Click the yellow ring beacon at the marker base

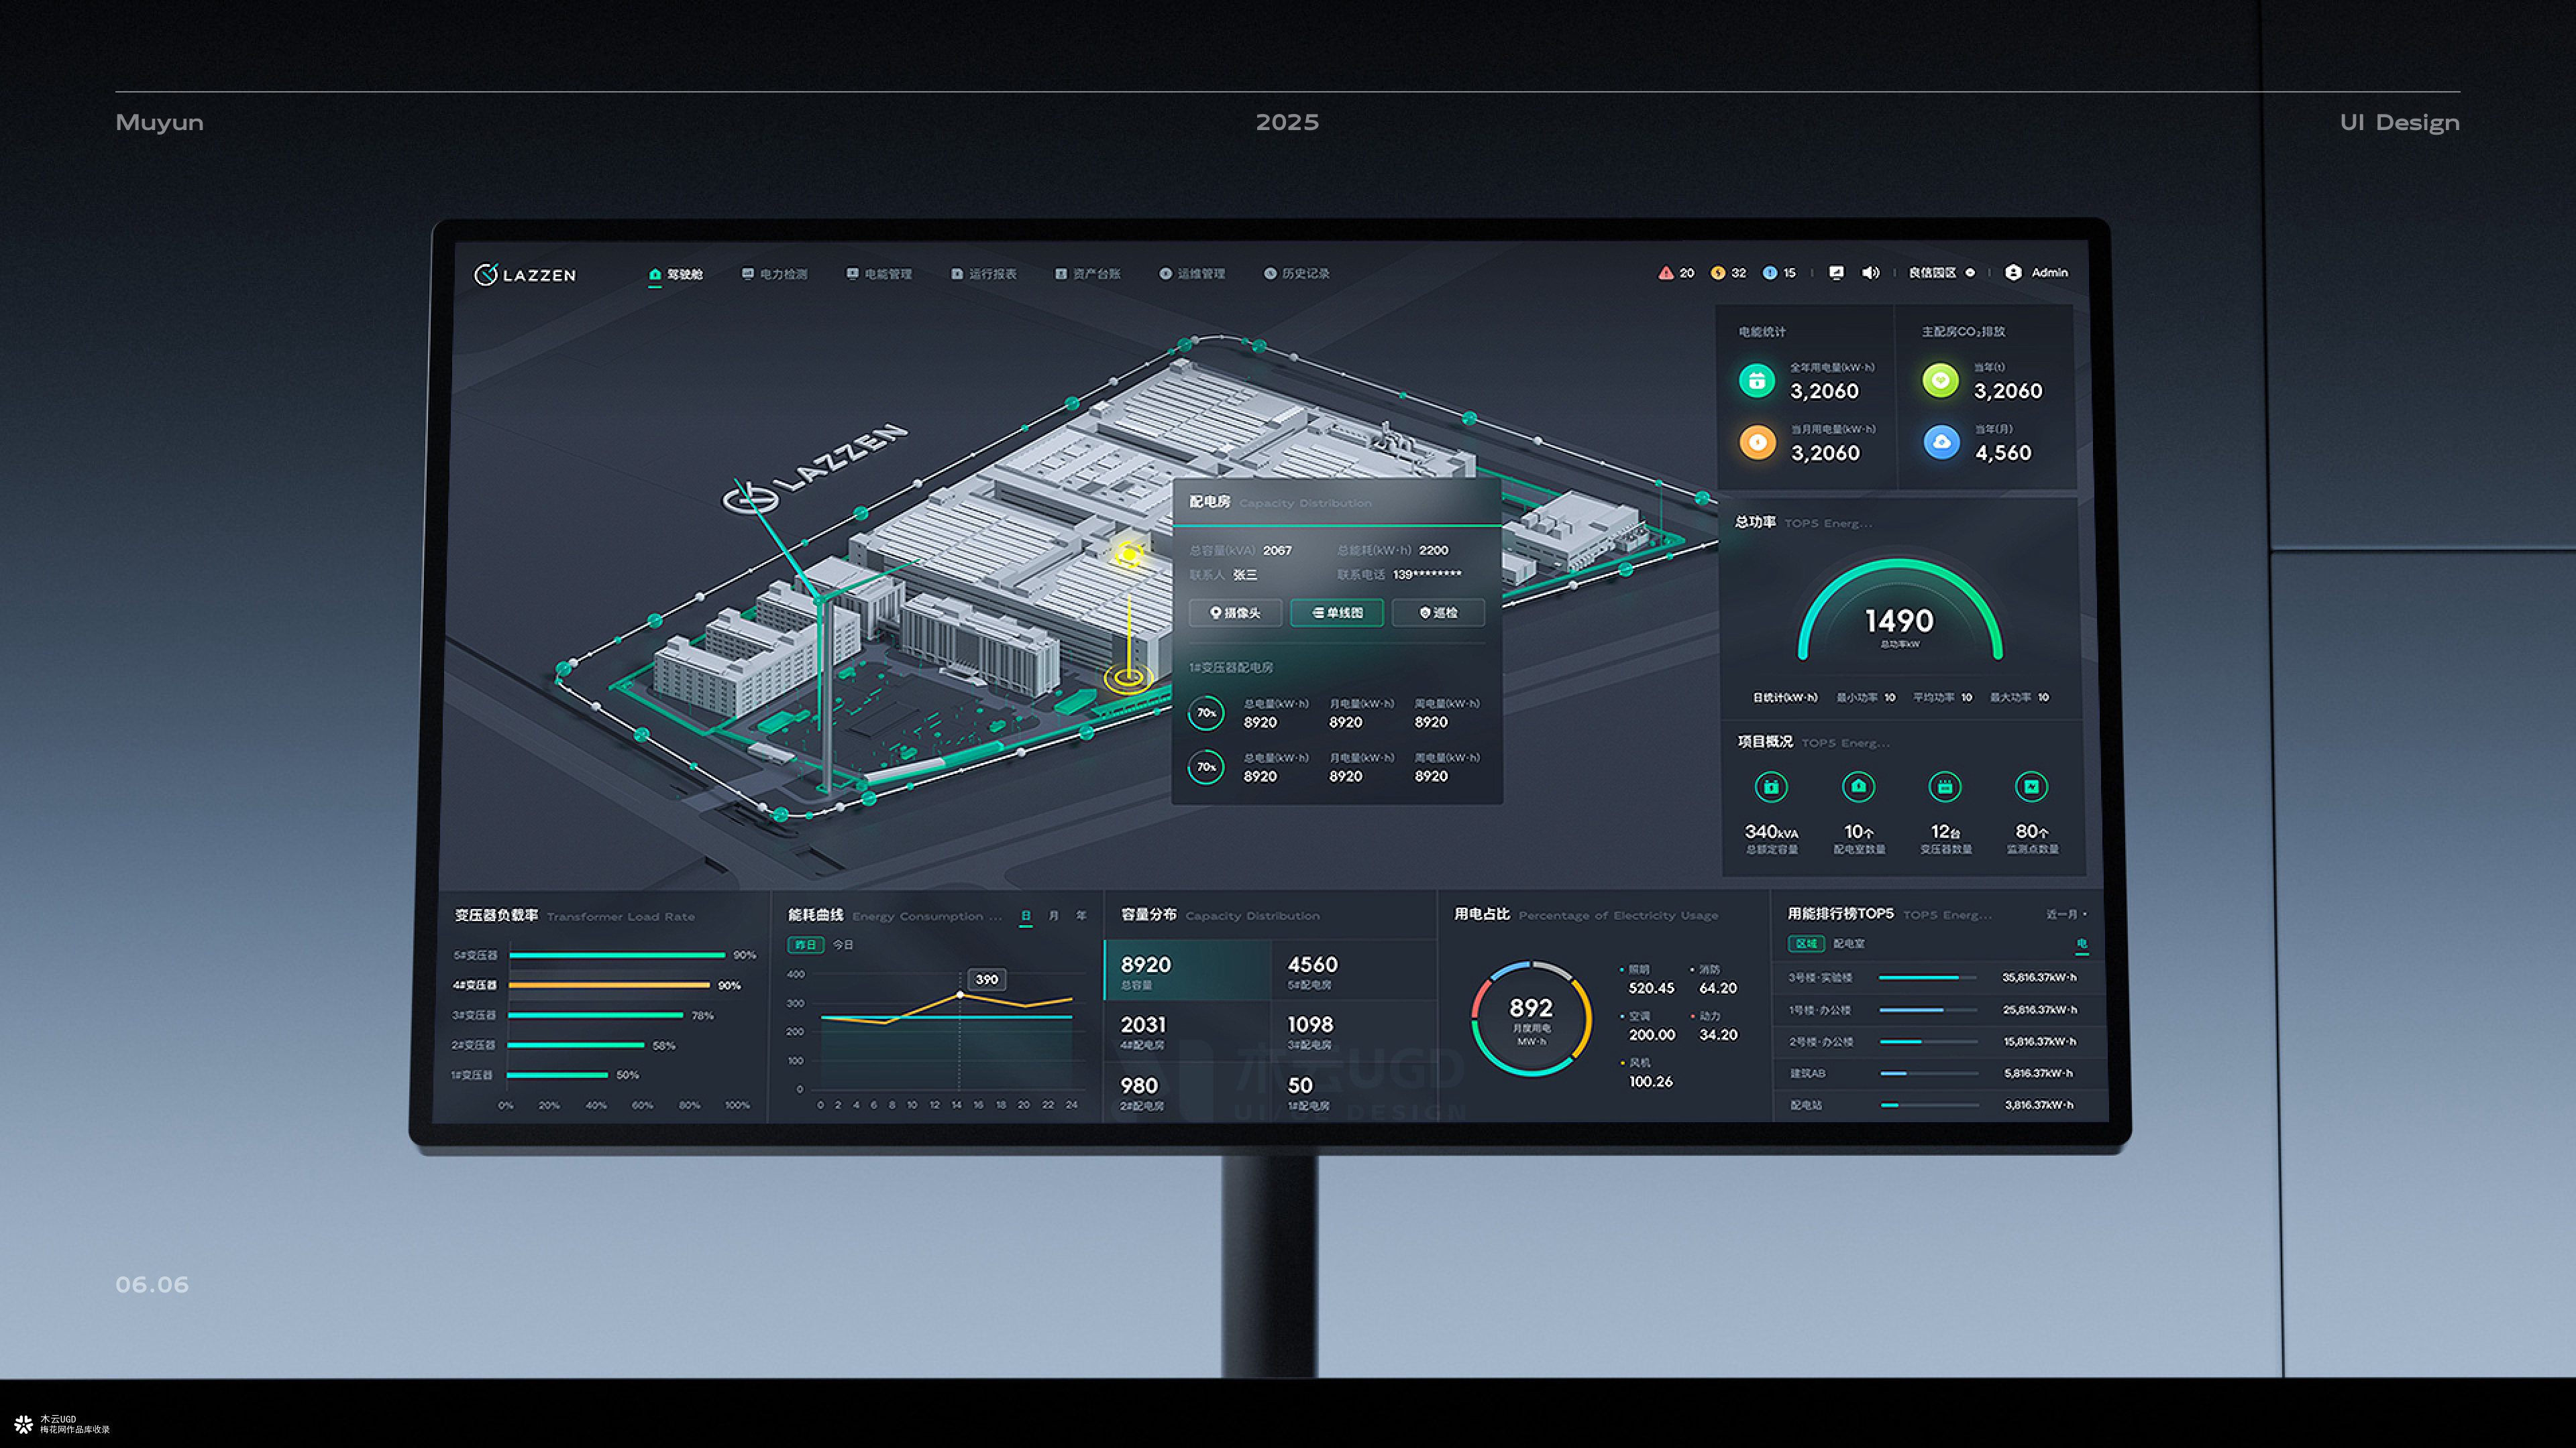(1129, 678)
